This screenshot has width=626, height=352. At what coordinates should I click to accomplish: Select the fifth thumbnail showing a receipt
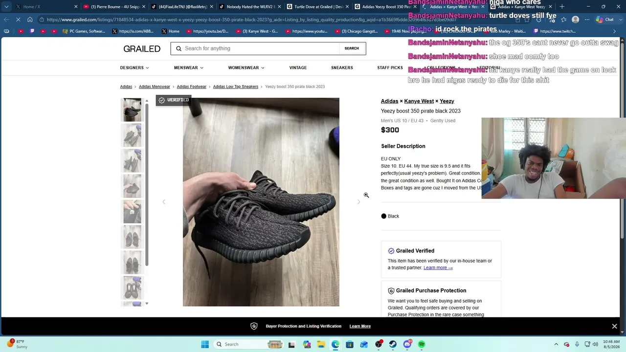132,212
